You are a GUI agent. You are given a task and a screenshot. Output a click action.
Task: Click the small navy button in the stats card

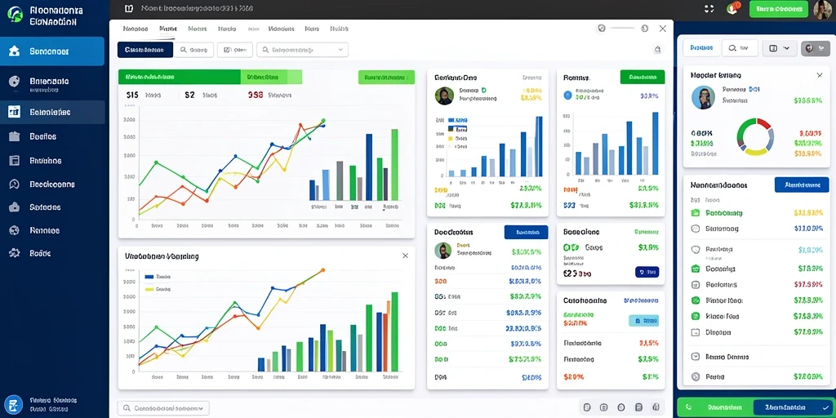647,272
